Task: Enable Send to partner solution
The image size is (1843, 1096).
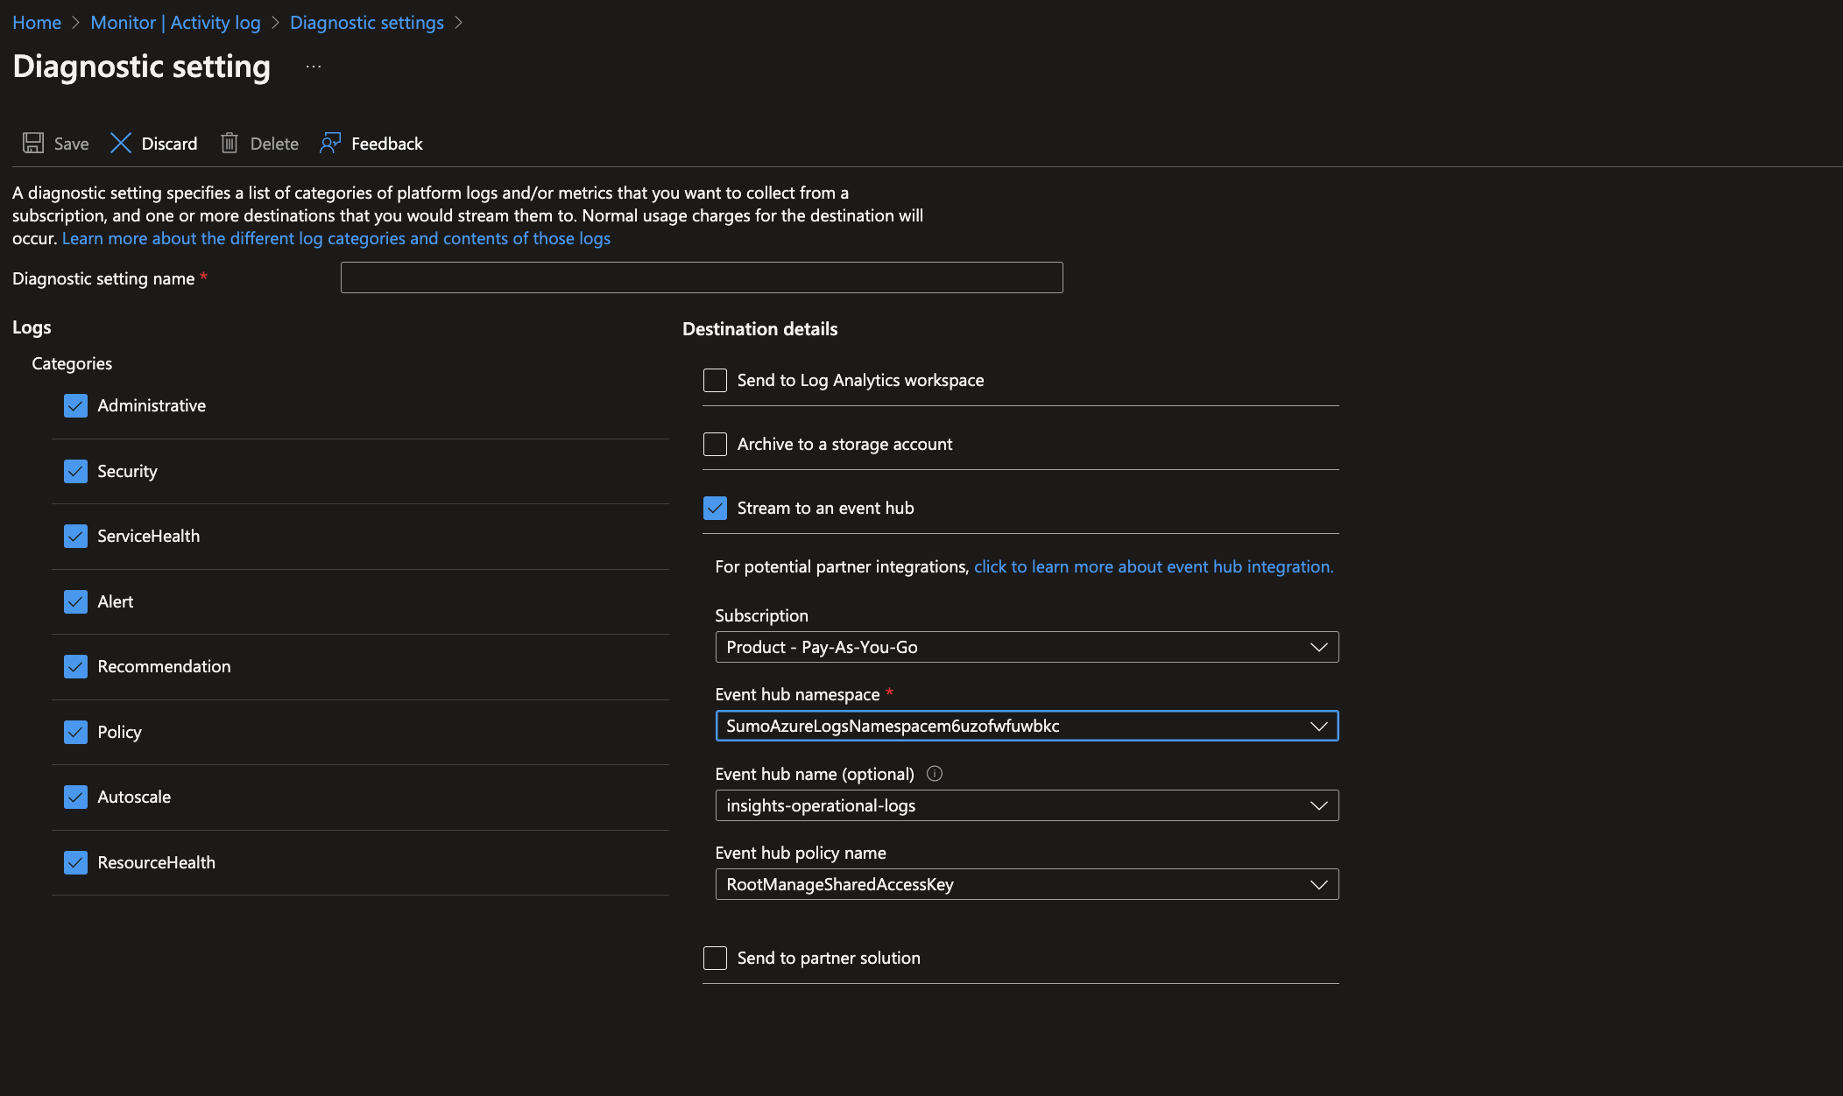Action: 715,959
